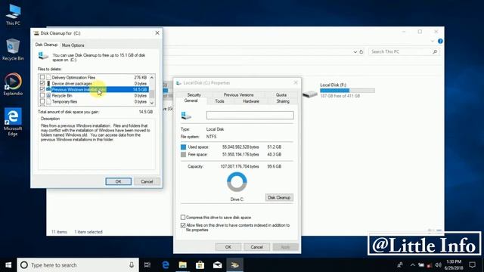Open Mail app from taskbar
The width and height of the screenshot is (484, 272).
coord(217,265)
